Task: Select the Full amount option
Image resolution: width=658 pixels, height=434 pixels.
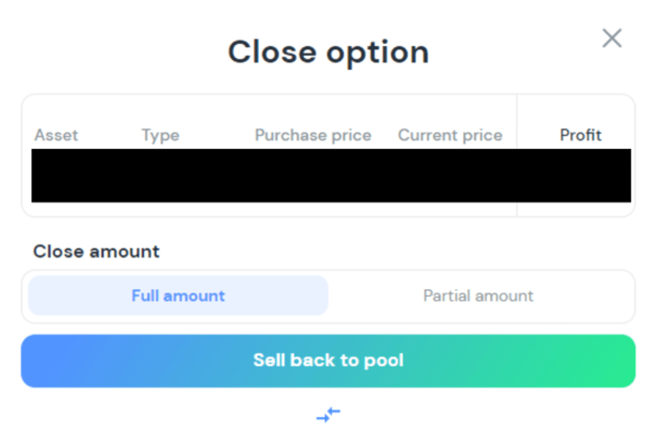Action: (x=178, y=296)
